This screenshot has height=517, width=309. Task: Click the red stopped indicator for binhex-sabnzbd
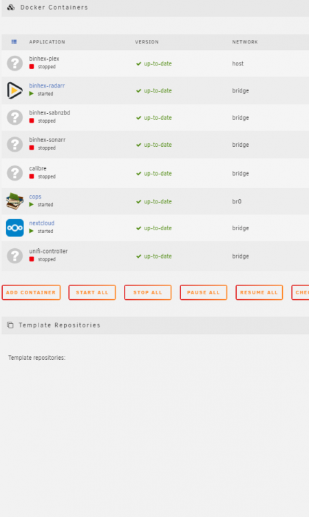click(x=32, y=121)
